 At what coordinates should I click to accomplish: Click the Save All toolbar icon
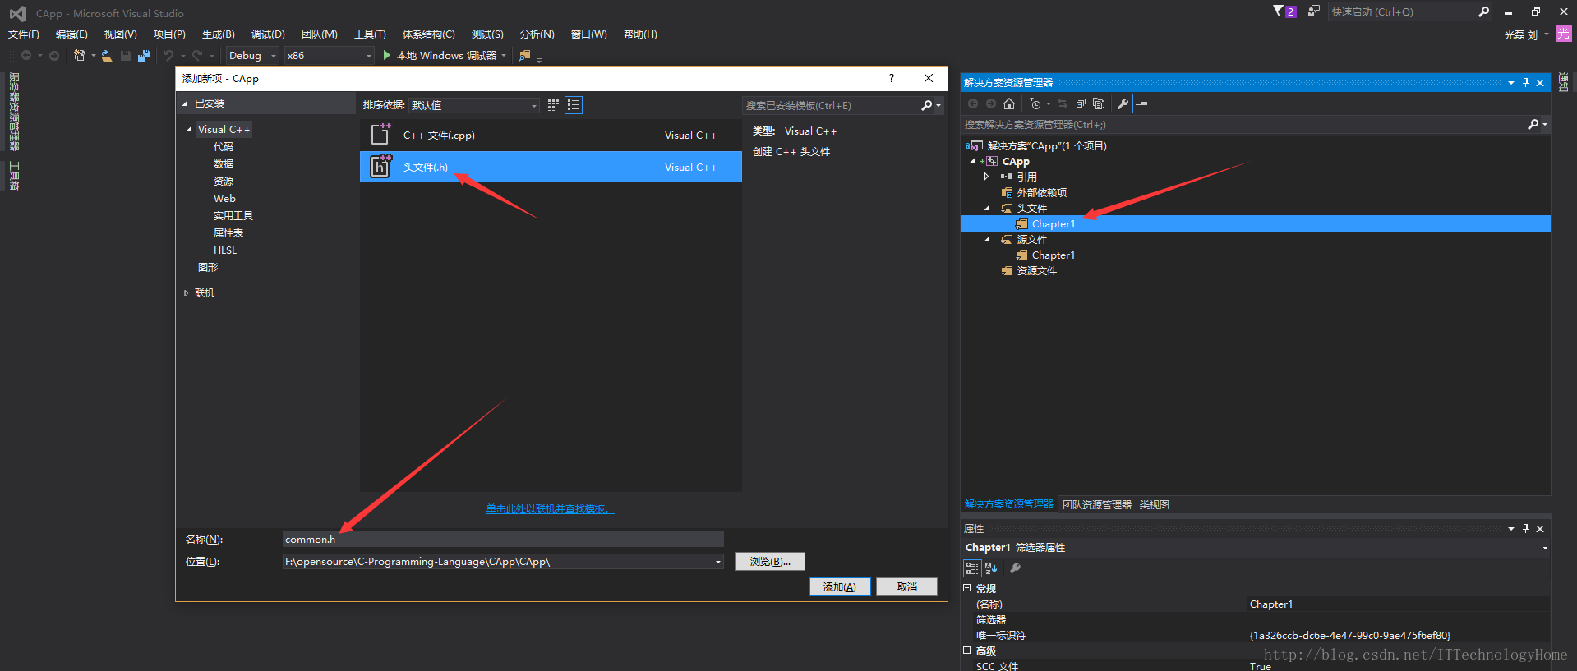coord(144,56)
